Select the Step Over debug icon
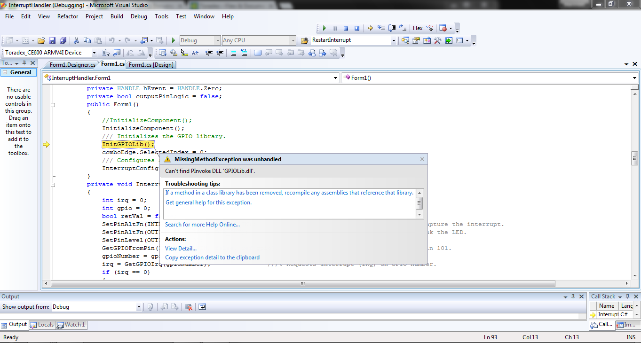The width and height of the screenshot is (641, 343). (392, 28)
